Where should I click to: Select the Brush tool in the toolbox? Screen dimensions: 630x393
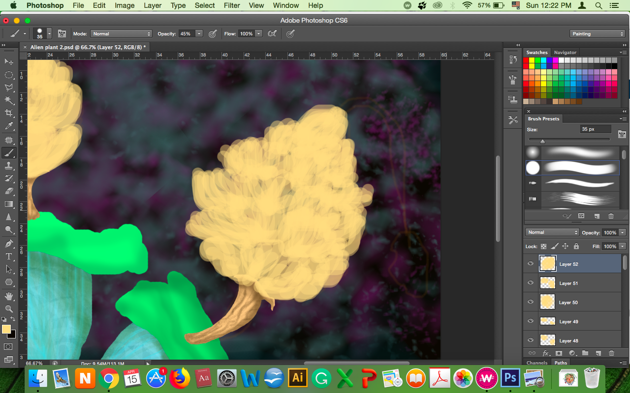click(x=9, y=153)
